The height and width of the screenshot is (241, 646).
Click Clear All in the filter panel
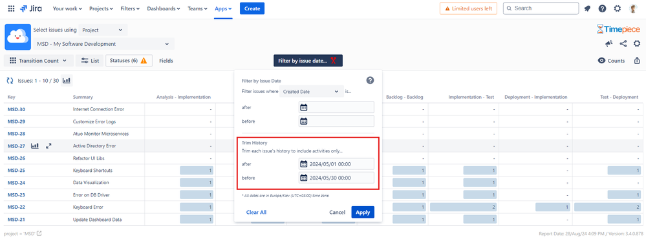coord(256,212)
